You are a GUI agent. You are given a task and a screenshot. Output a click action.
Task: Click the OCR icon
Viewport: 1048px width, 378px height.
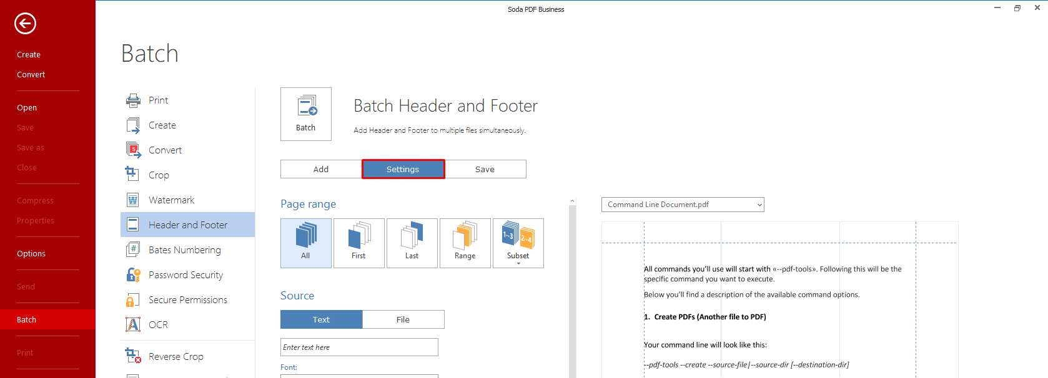point(133,324)
